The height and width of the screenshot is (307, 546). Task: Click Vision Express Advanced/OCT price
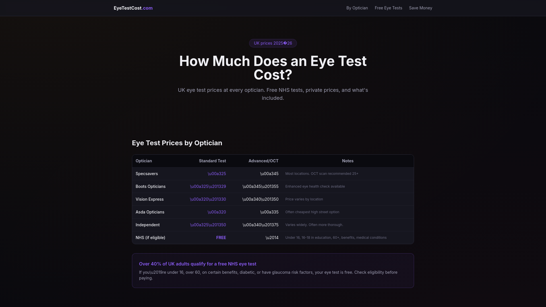point(260,199)
